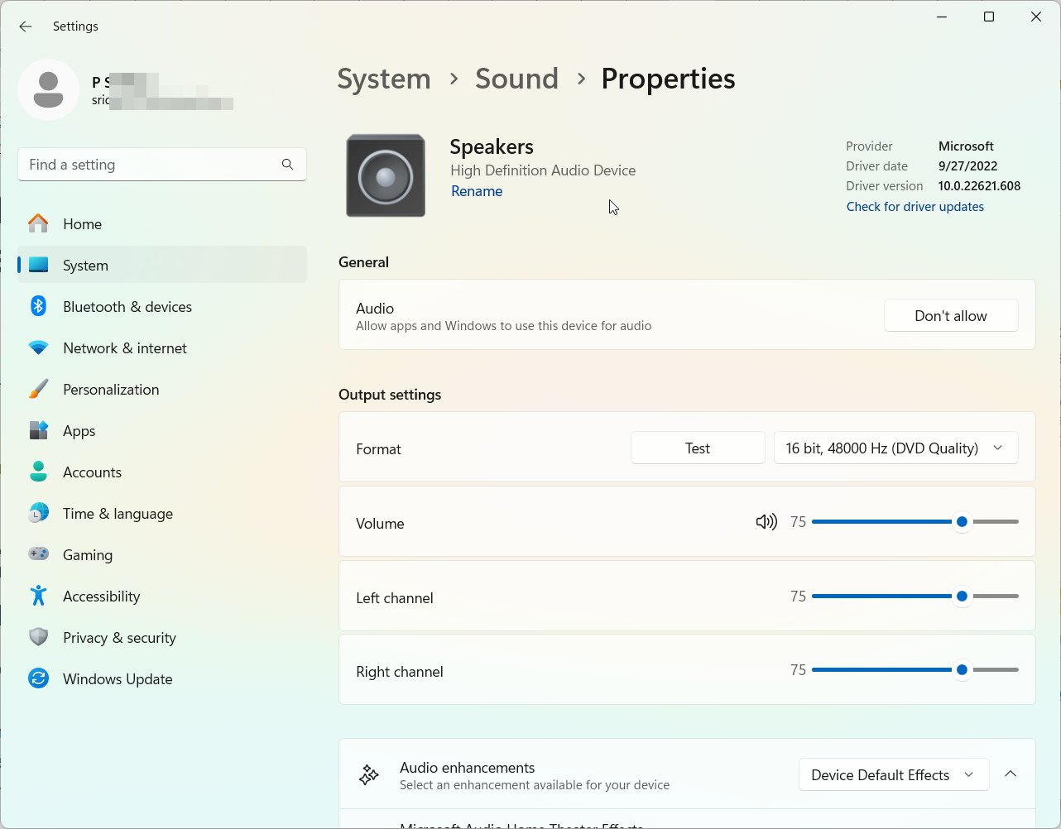Click the search magnifier icon
1061x829 pixels.
(287, 165)
